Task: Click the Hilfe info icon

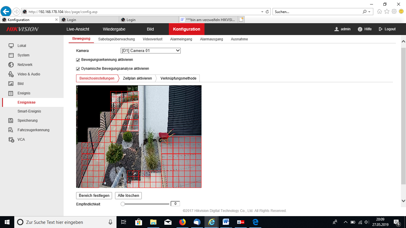Action: coord(360,29)
